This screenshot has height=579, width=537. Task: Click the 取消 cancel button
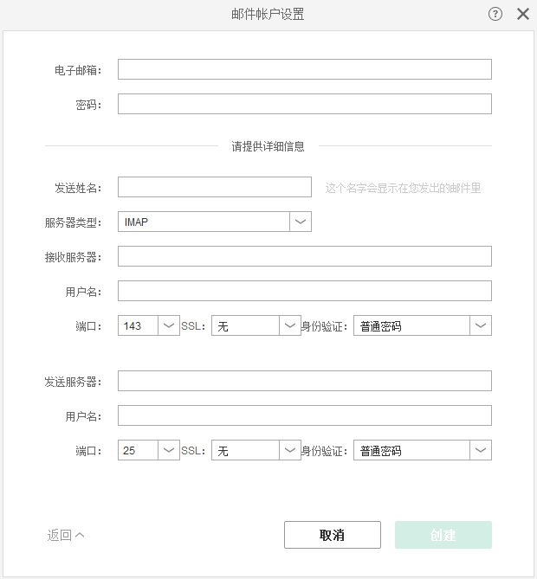333,535
